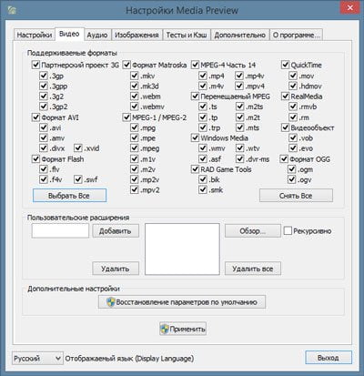Toggle the .mpeg checkbox
The image size is (364, 376).
(x=135, y=148)
